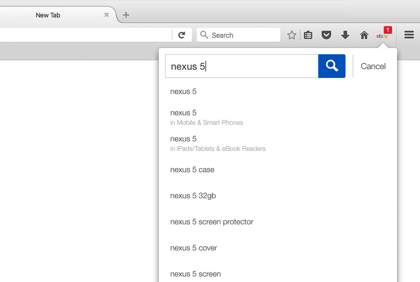Image resolution: width=420 pixels, height=282 pixels.
Task: Bookmark this page with the star icon
Action: click(292, 35)
